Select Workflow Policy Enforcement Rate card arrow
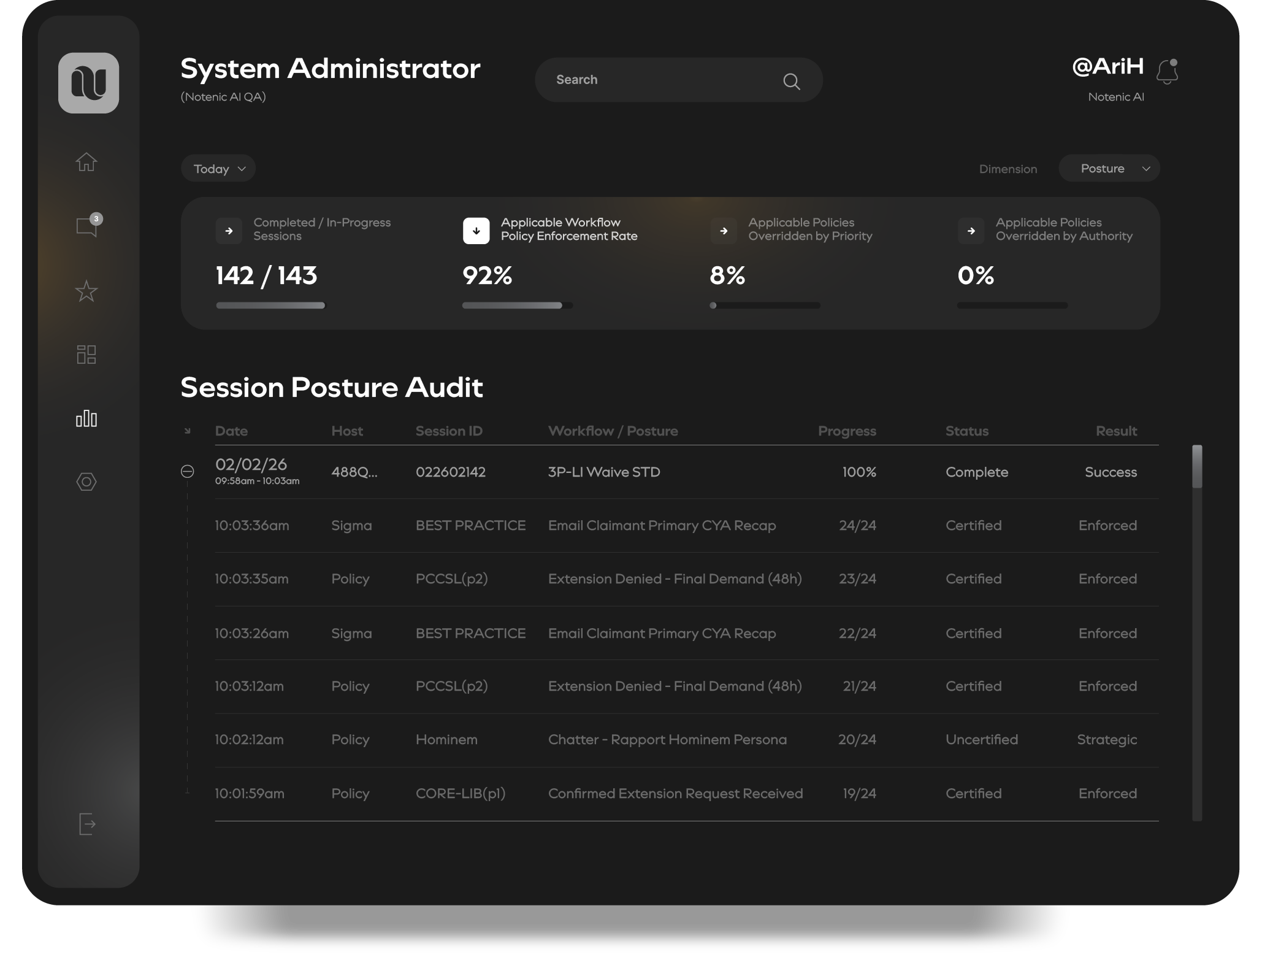The height and width of the screenshot is (960, 1262). [x=476, y=231]
